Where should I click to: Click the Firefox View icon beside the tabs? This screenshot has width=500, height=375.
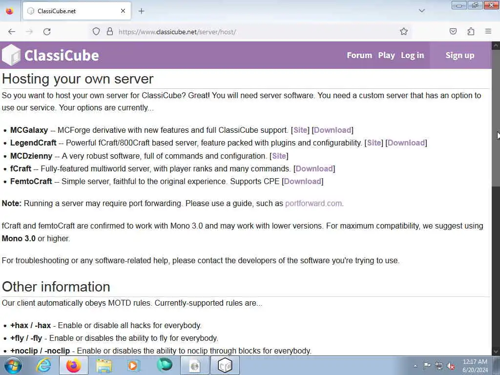click(10, 11)
